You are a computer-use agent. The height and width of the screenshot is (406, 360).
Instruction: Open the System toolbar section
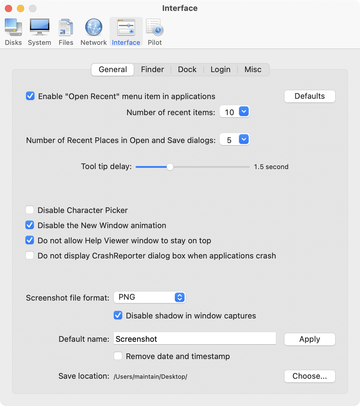click(x=39, y=32)
